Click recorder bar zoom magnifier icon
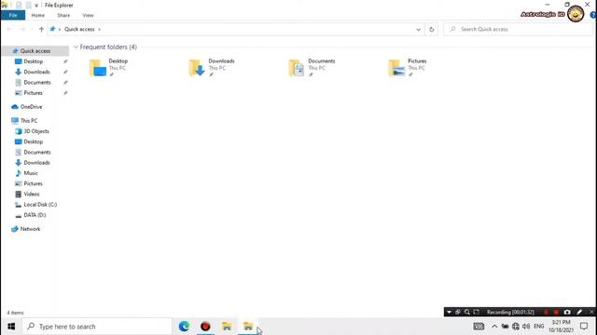 click(467, 312)
